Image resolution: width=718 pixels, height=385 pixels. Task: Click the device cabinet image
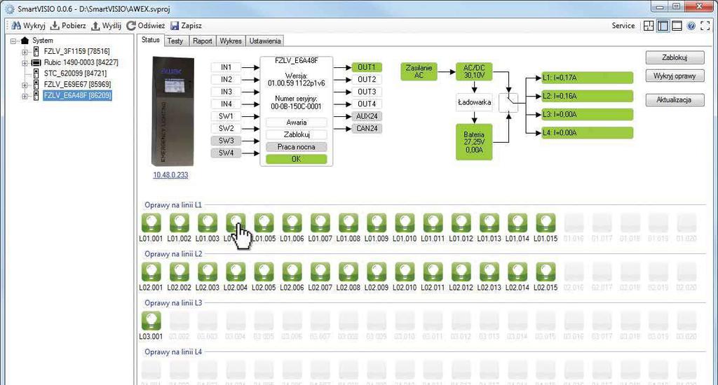tap(172, 111)
